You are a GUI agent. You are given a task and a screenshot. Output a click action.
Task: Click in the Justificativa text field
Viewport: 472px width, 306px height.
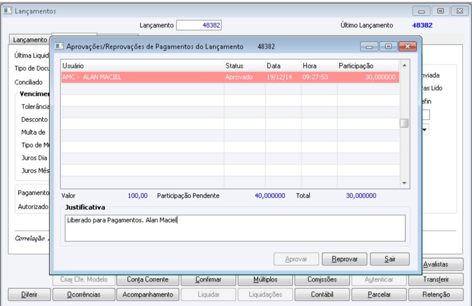pyautogui.click(x=235, y=228)
